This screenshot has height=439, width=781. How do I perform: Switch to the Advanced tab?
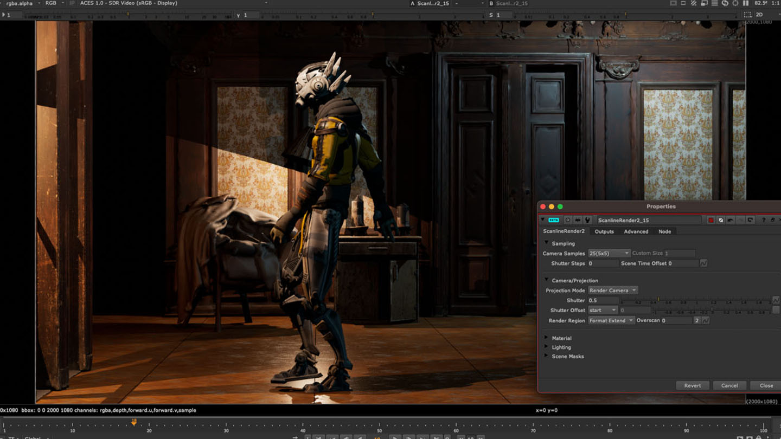(636, 231)
